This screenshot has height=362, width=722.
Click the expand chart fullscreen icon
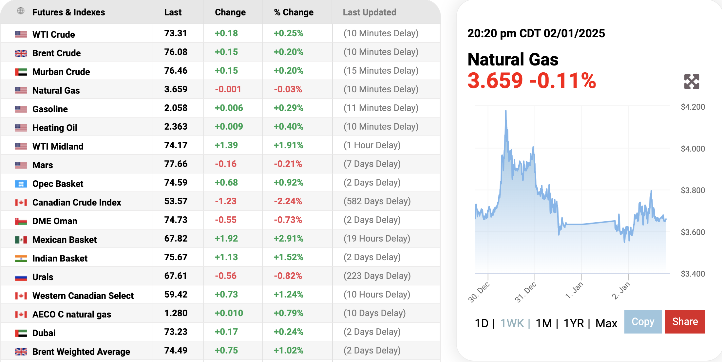(692, 81)
